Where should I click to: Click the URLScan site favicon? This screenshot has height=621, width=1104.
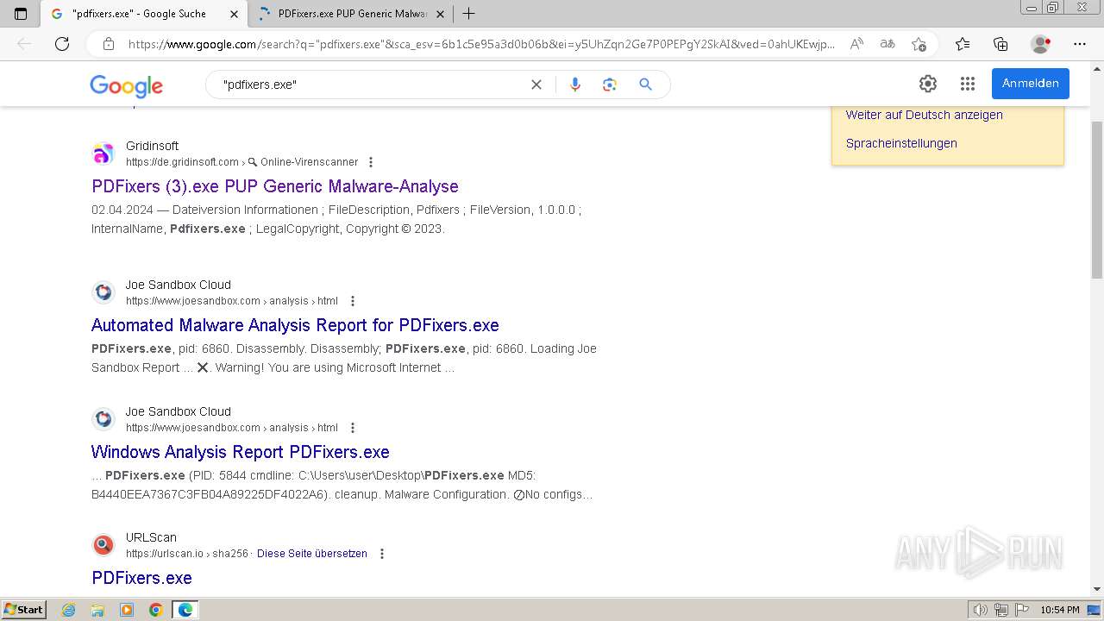[103, 545]
